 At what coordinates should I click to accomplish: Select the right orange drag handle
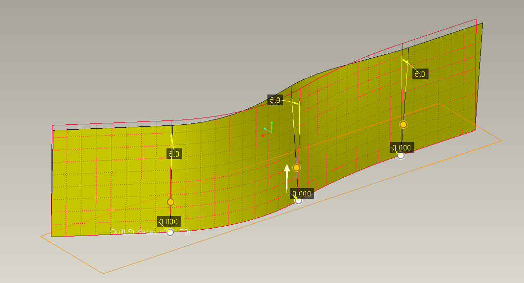click(x=403, y=125)
